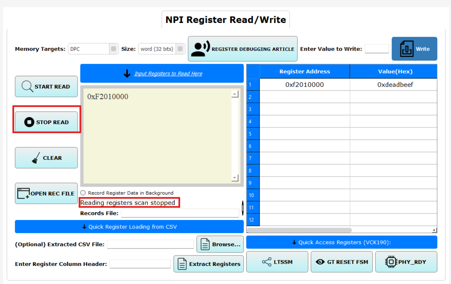Click the Write button label
Viewport: 451px width, 284px height.
(x=423, y=49)
